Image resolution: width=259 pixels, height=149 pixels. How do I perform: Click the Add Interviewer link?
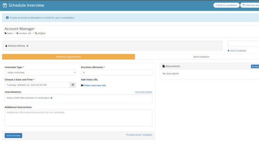pos(143,92)
